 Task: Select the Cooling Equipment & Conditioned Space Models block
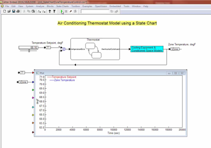pyautogui.click(x=147, y=49)
